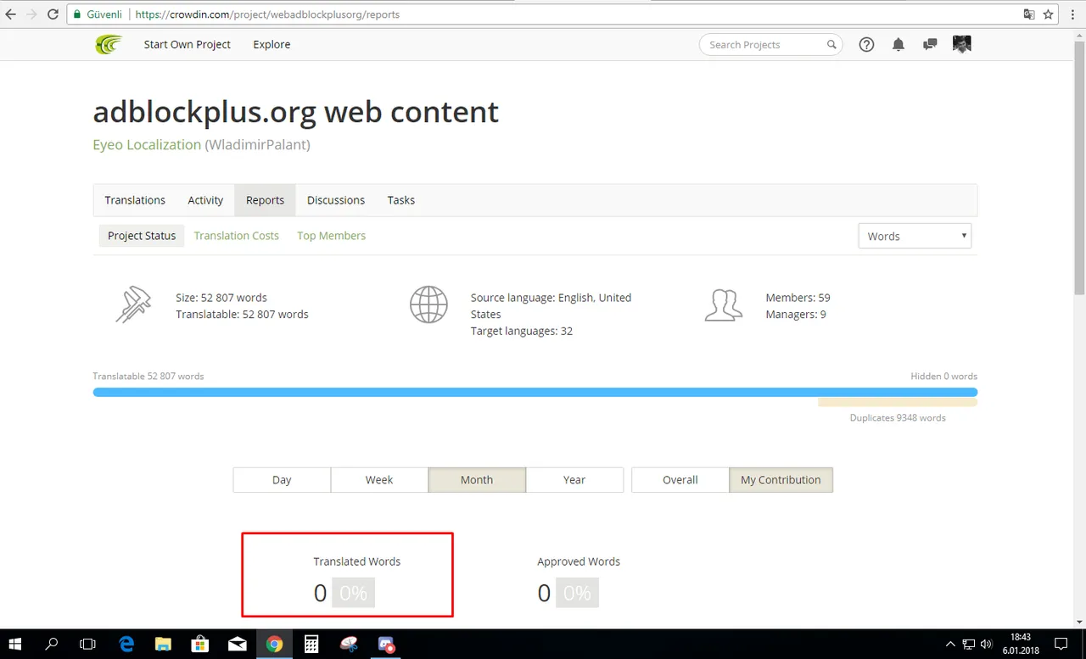This screenshot has height=659, width=1086.
Task: Open the Discussions tab
Action: [336, 200]
